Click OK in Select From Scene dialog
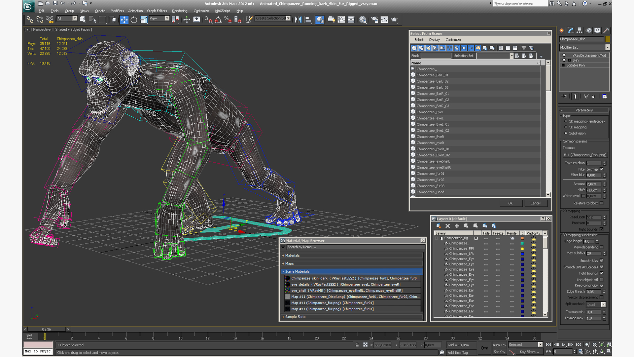This screenshot has width=634, height=357. click(511, 203)
